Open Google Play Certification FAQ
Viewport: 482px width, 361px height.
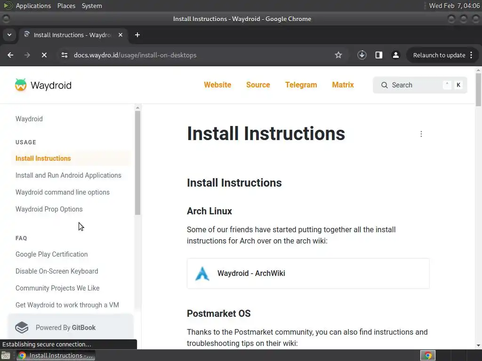pyautogui.click(x=51, y=254)
